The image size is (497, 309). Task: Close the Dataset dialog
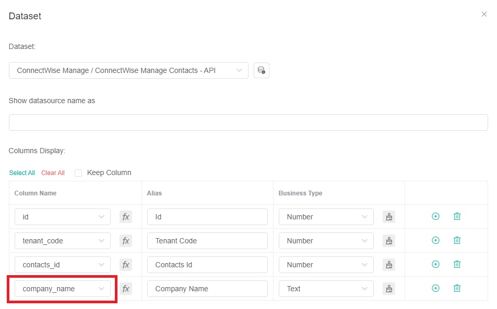pyautogui.click(x=484, y=14)
